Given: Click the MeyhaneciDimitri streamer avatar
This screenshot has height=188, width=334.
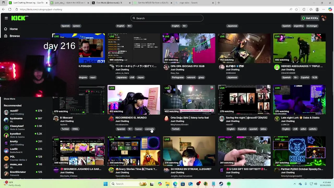Looking at the screenshot, I should point(166,119).
